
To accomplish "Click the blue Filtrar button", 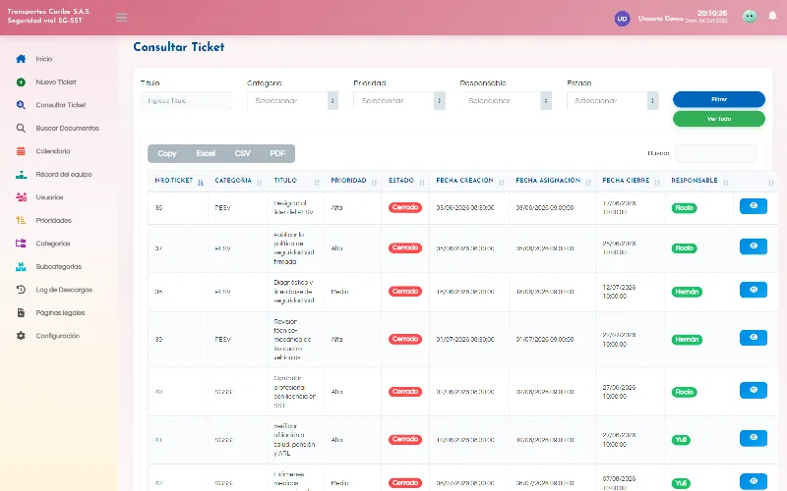I will [719, 99].
